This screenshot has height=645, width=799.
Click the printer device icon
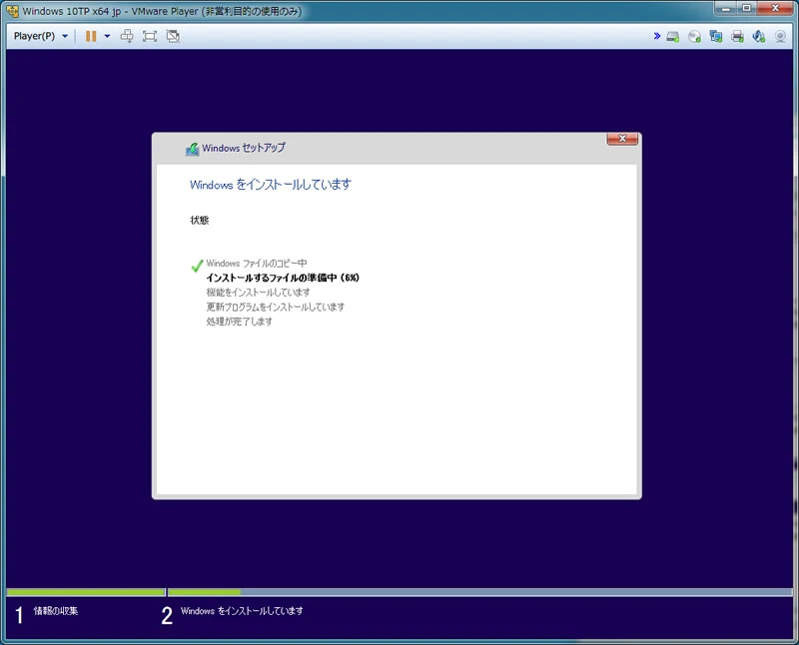(x=737, y=37)
